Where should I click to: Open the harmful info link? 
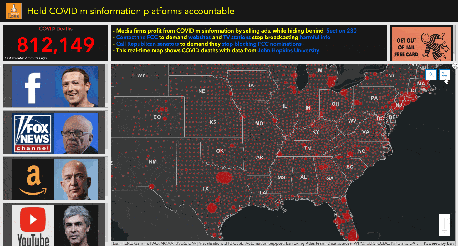315,37
